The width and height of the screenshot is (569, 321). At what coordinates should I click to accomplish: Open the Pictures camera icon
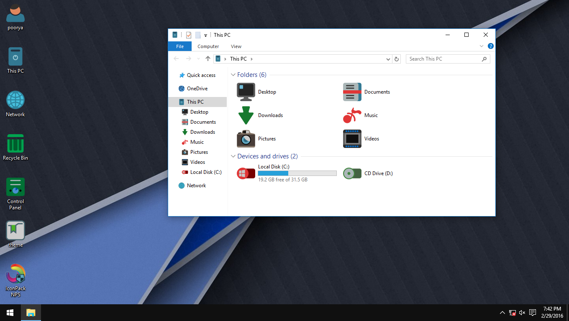coord(246,138)
